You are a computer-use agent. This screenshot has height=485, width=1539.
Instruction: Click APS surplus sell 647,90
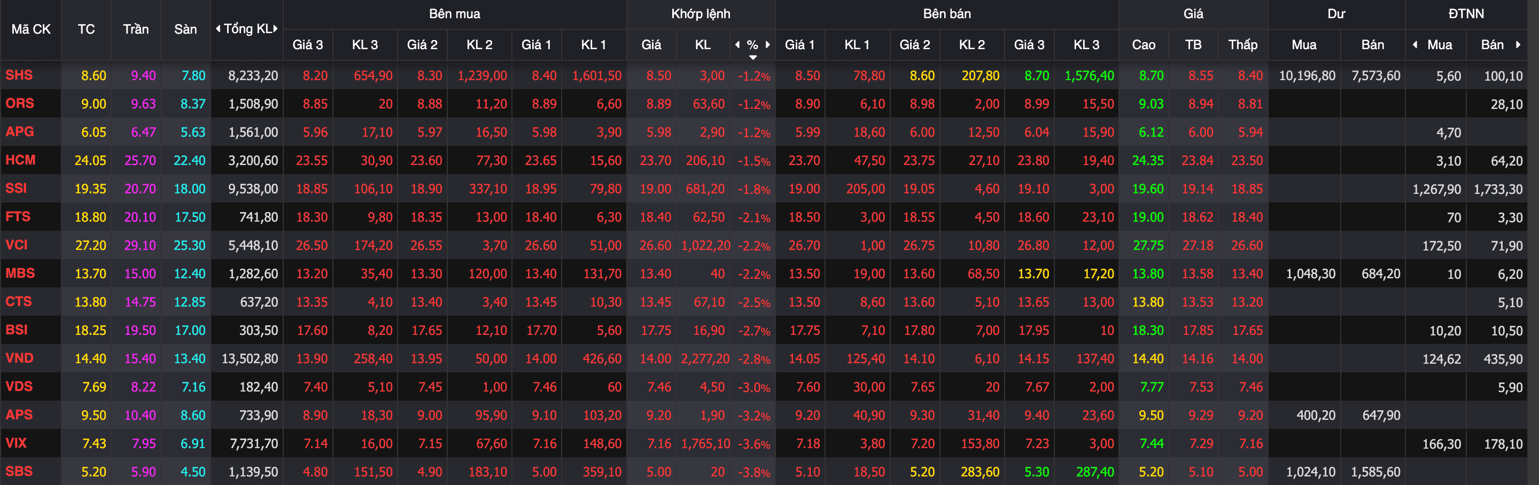(1381, 416)
